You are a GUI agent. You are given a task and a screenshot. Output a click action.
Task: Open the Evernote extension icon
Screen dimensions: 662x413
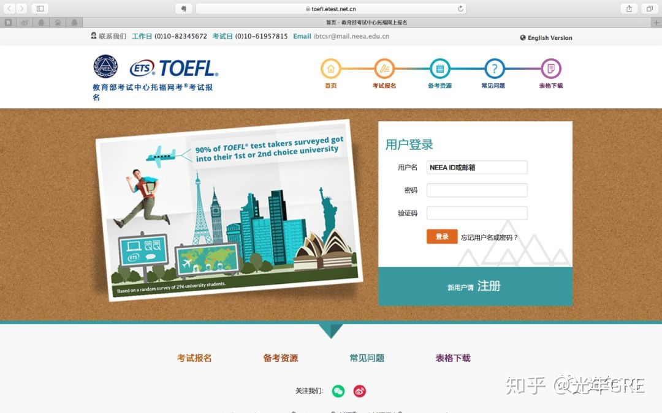pos(184,9)
